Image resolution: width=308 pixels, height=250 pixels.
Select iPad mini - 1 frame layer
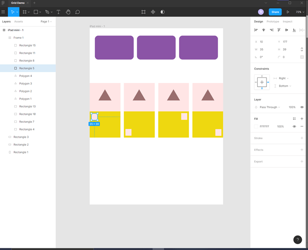click(28, 30)
